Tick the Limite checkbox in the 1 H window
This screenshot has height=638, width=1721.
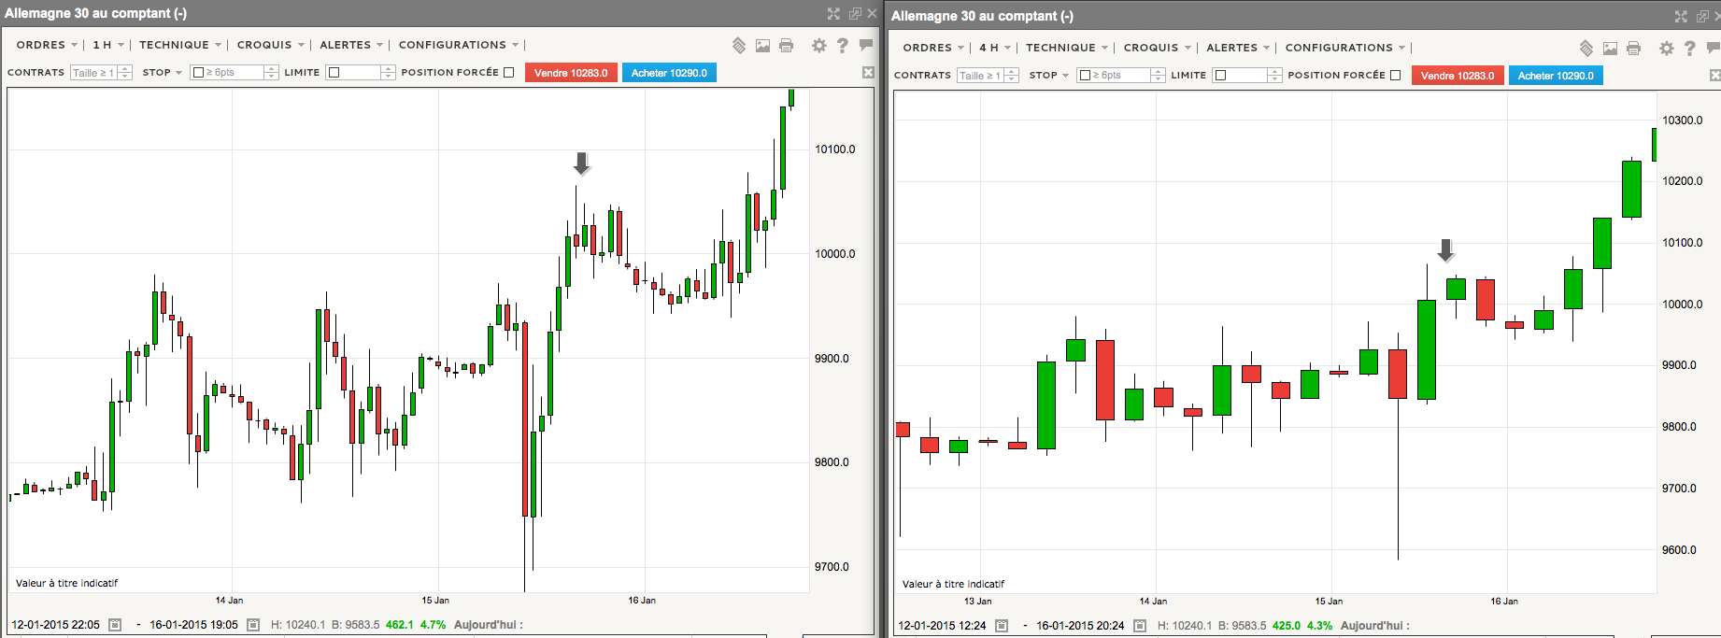[x=334, y=72]
